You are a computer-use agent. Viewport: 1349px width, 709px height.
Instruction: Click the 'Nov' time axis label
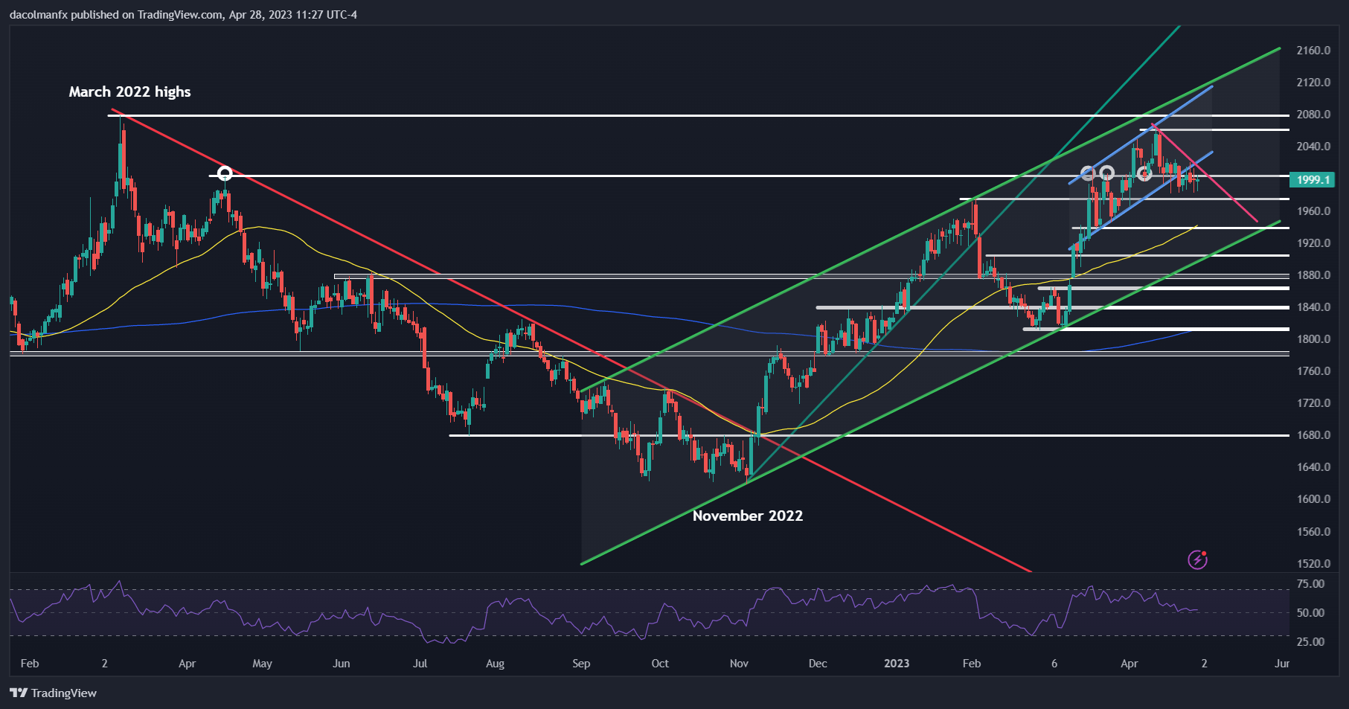point(739,664)
